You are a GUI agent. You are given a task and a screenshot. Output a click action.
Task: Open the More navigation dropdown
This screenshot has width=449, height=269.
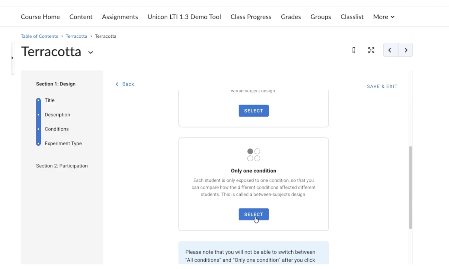384,17
